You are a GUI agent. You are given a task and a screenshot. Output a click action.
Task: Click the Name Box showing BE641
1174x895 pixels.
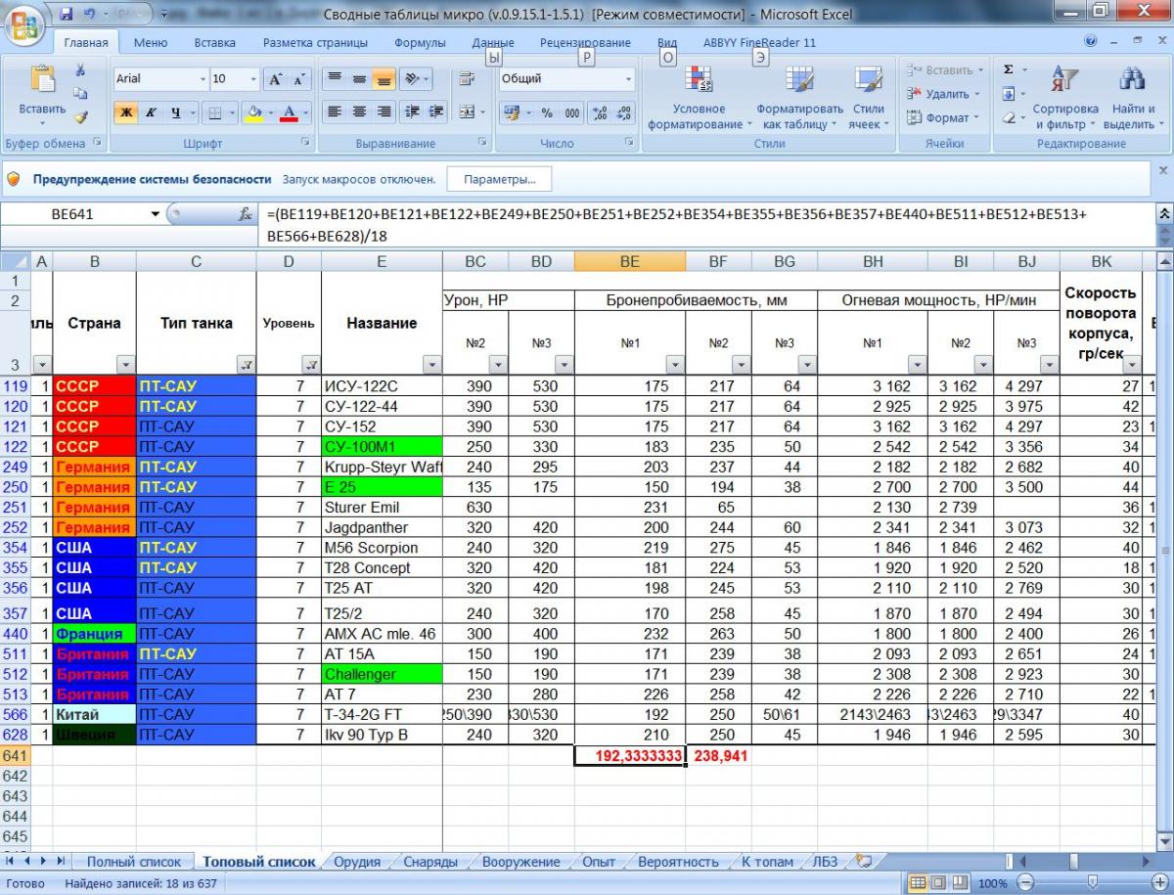click(73, 214)
